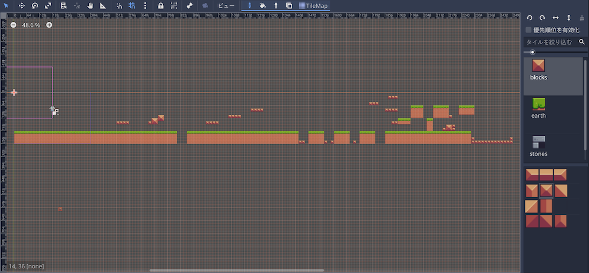The width and height of the screenshot is (589, 273).
Task: Select the blocks tile entry
Action: tap(553, 76)
